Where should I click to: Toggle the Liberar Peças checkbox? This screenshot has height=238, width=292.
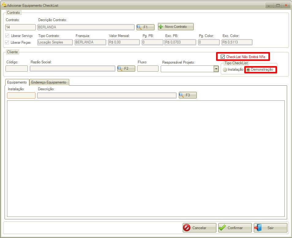pyautogui.click(x=7, y=43)
